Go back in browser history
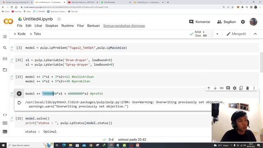Viewport: 263px width, 148px height. (x=3, y=7)
